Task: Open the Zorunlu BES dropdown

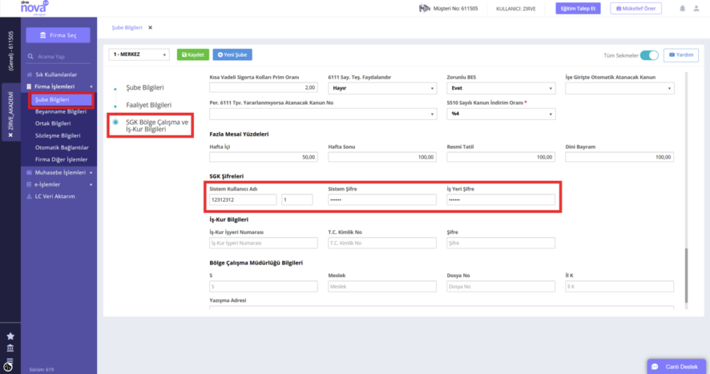Action: point(501,88)
